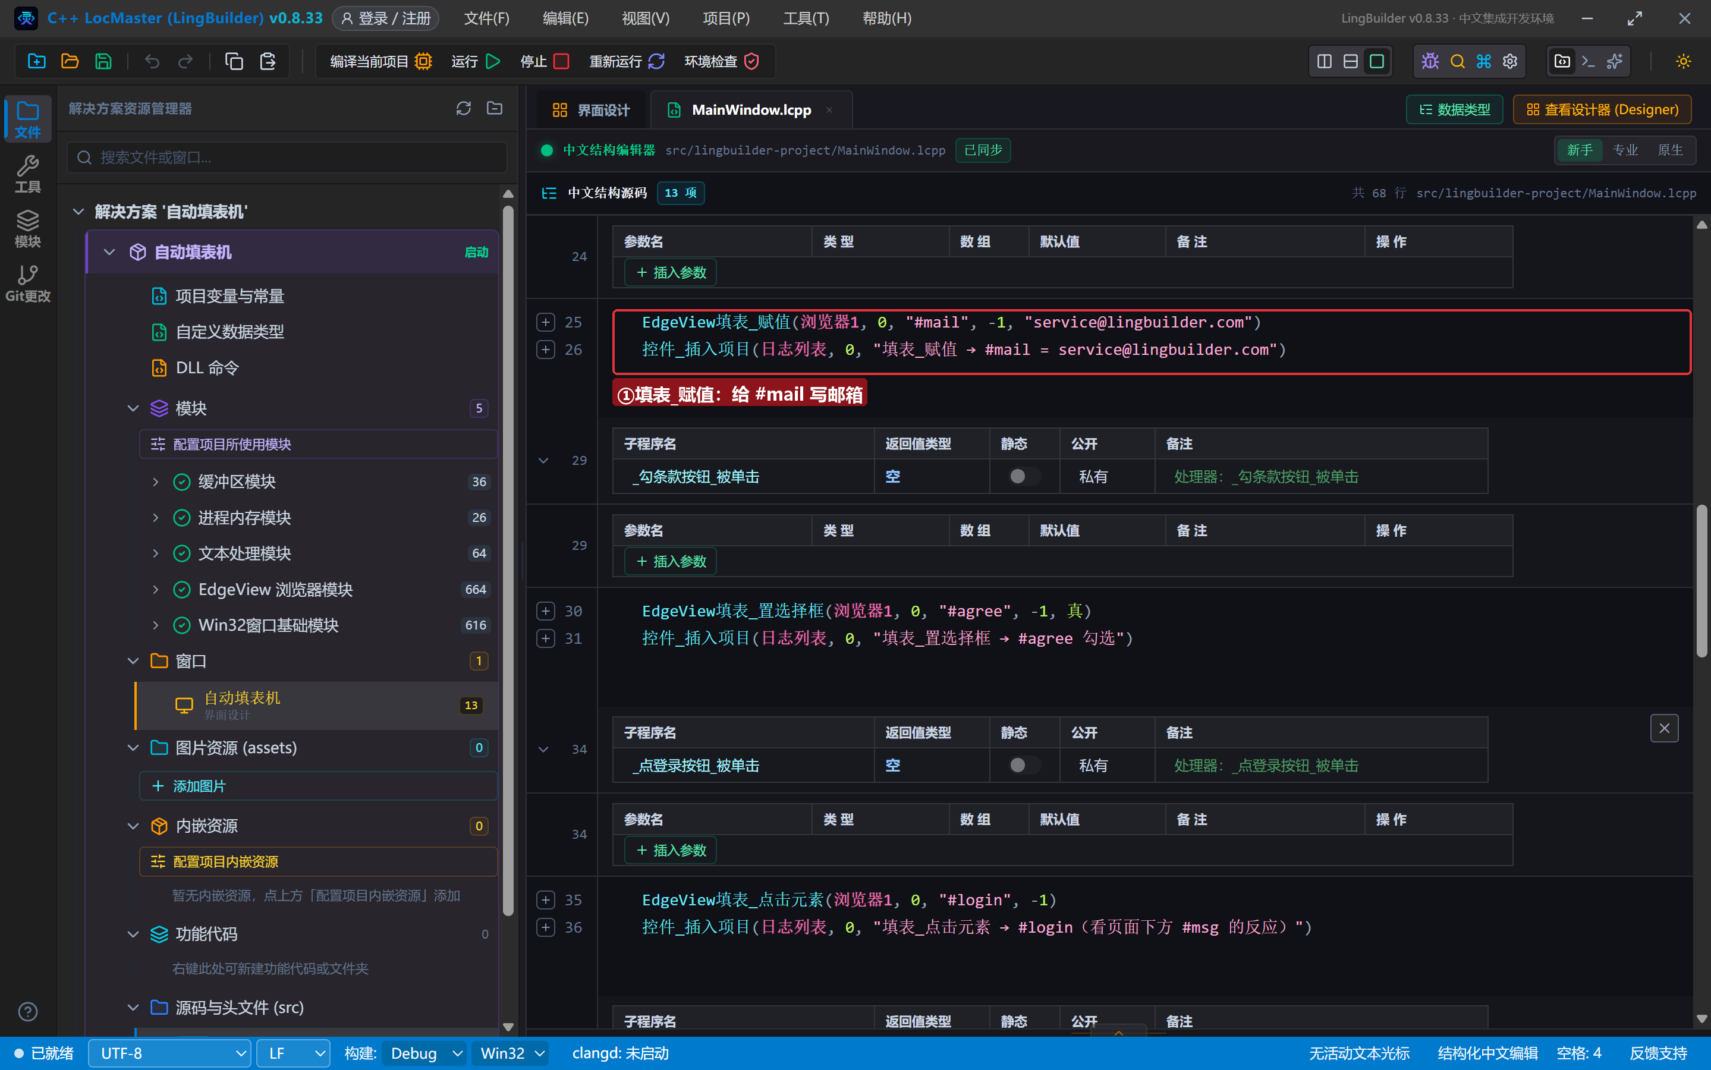Select split vertical layout icon
Screen dimensions: 1711x1070
click(1324, 62)
